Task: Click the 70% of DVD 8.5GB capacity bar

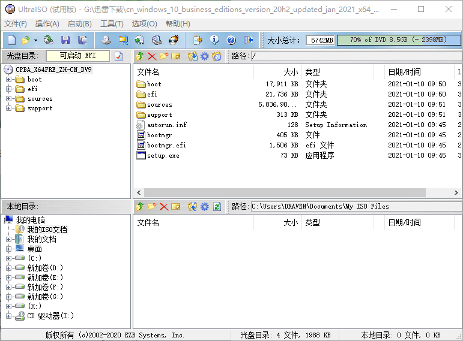Action: click(x=399, y=40)
